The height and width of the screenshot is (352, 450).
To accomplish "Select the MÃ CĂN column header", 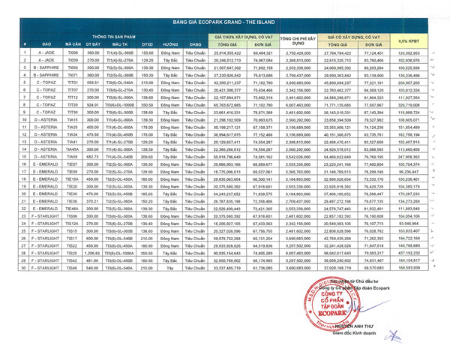I will (73, 44).
